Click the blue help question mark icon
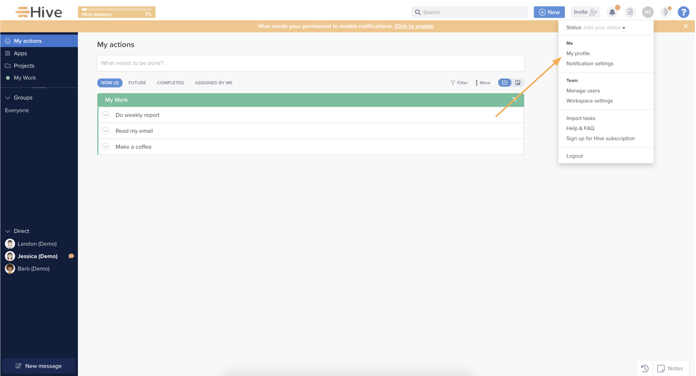The height and width of the screenshot is (376, 696). pyautogui.click(x=684, y=12)
